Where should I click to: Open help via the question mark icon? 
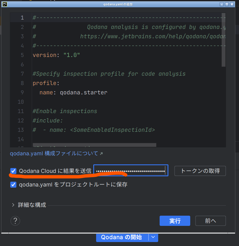[x=15, y=221]
